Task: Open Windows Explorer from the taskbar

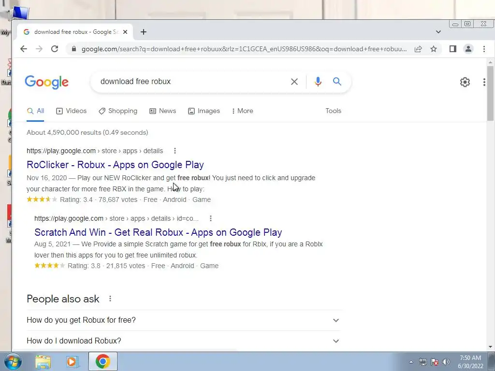Action: [x=43, y=361]
